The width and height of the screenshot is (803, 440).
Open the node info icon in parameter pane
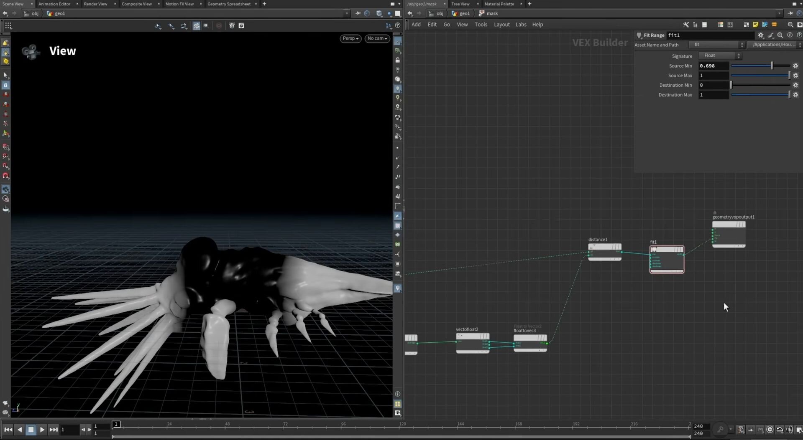tap(790, 35)
